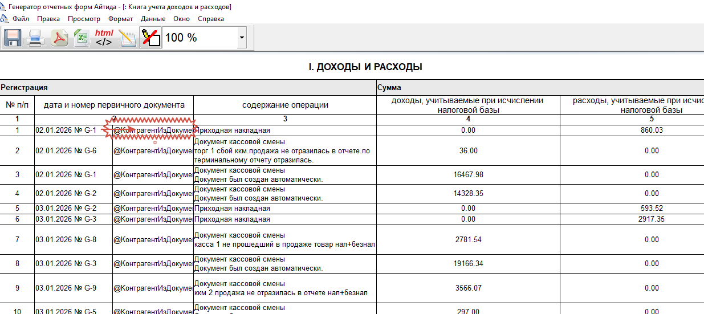The height and width of the screenshot is (314, 704).
Task: Click the date cell 03.01.2026 № G-8
Action: tap(74, 240)
